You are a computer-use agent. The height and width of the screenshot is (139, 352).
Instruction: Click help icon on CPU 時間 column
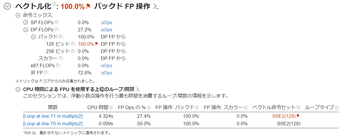(x=111, y=107)
